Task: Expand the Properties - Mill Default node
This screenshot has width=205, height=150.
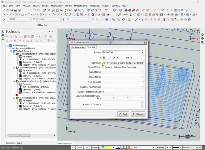Action: 11,48
